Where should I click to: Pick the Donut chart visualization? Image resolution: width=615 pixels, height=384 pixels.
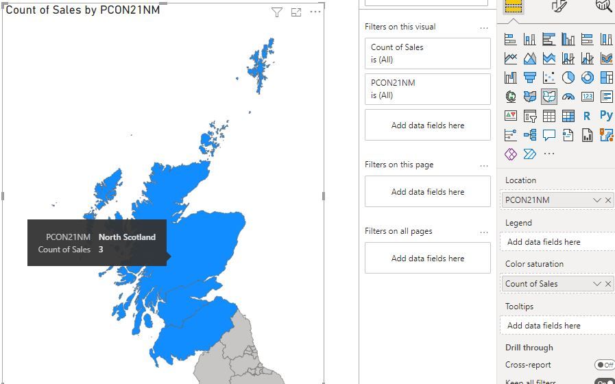(588, 77)
